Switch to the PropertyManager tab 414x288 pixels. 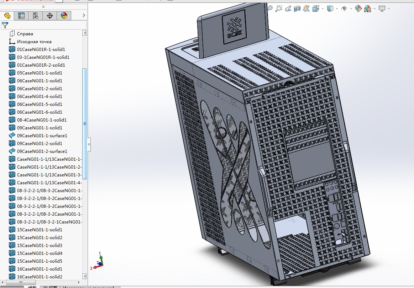[x=21, y=16]
